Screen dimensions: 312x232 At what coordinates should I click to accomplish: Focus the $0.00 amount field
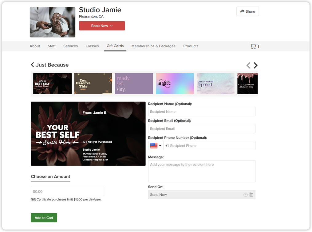pos(67,192)
